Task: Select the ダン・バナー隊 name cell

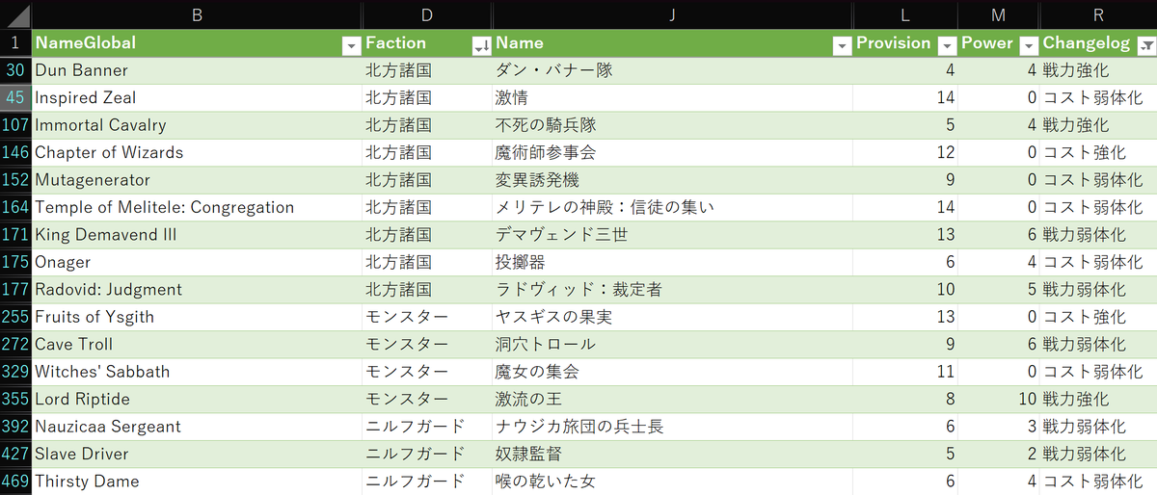Action: pos(673,70)
